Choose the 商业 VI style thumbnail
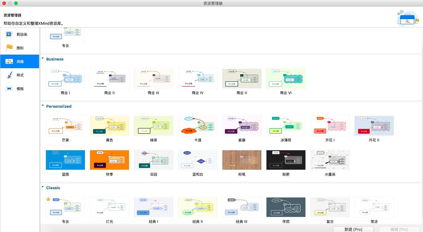The width and height of the screenshot is (423, 232). (x=286, y=79)
